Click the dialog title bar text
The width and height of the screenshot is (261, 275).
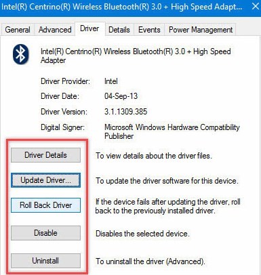(122, 7)
